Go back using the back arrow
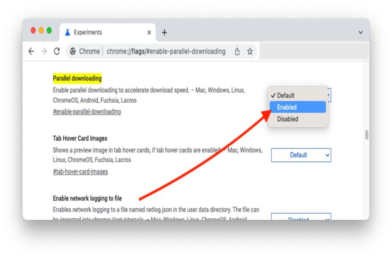The image size is (392, 258). (31, 52)
